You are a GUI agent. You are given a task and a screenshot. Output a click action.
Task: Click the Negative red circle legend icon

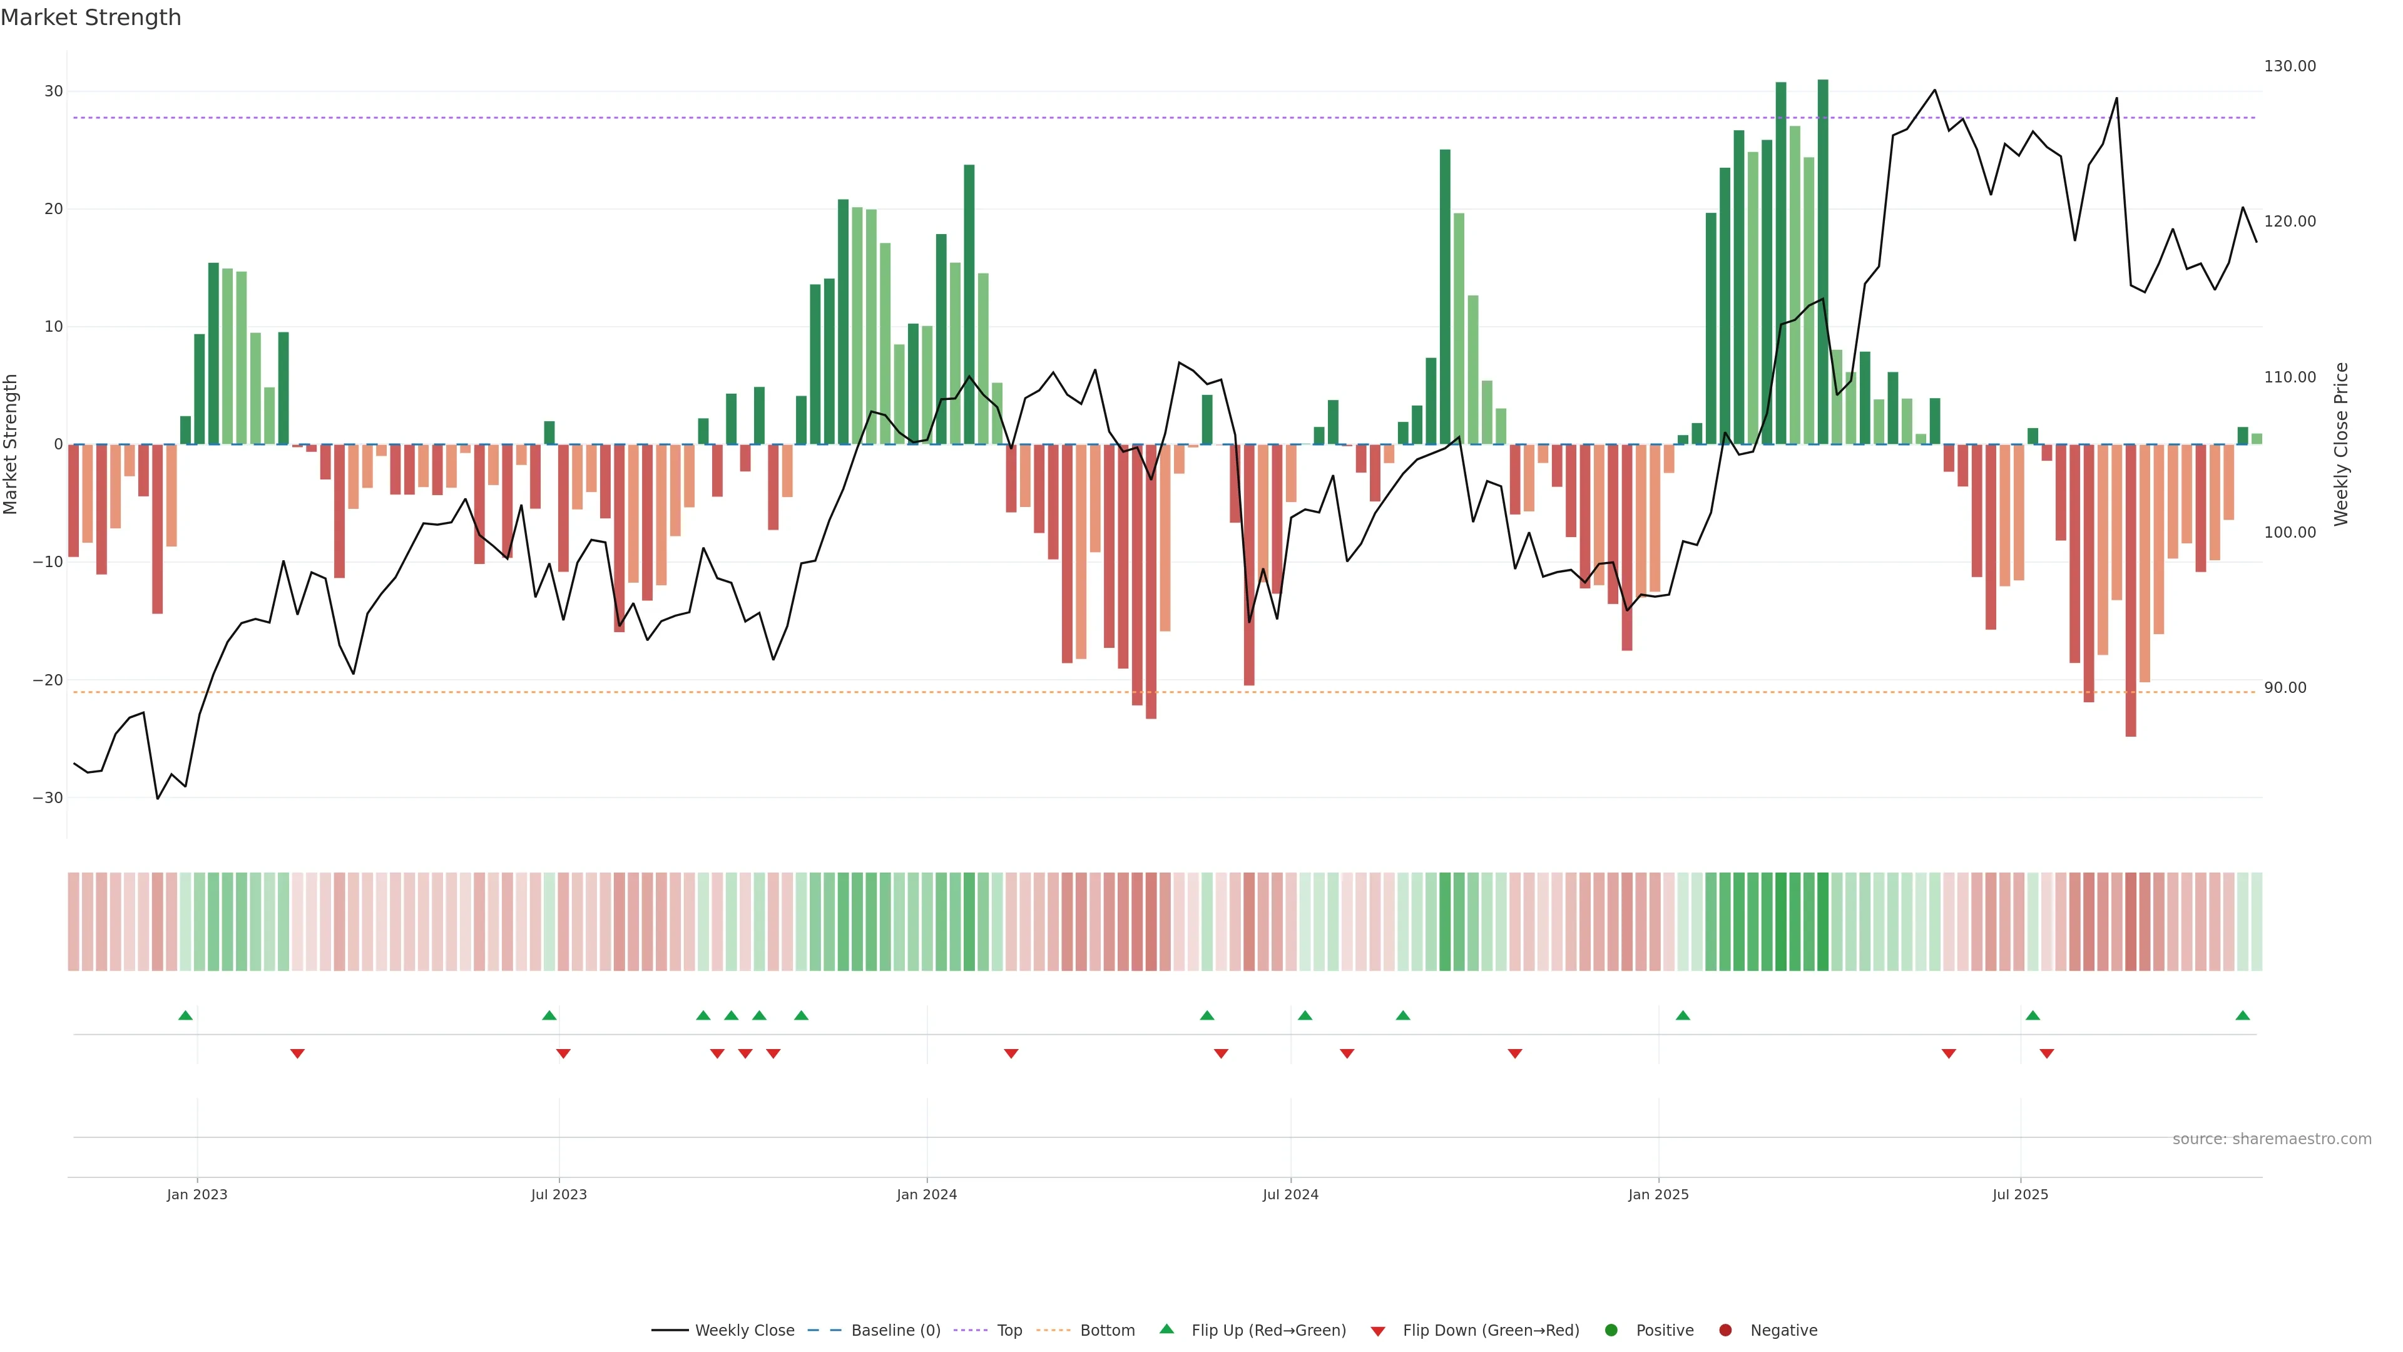[1725, 1329]
